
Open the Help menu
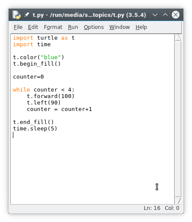[x=141, y=27]
